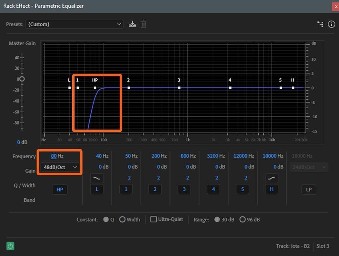339x256 pixels.
Task: Open the effect routing editor icon
Action: 320,24
